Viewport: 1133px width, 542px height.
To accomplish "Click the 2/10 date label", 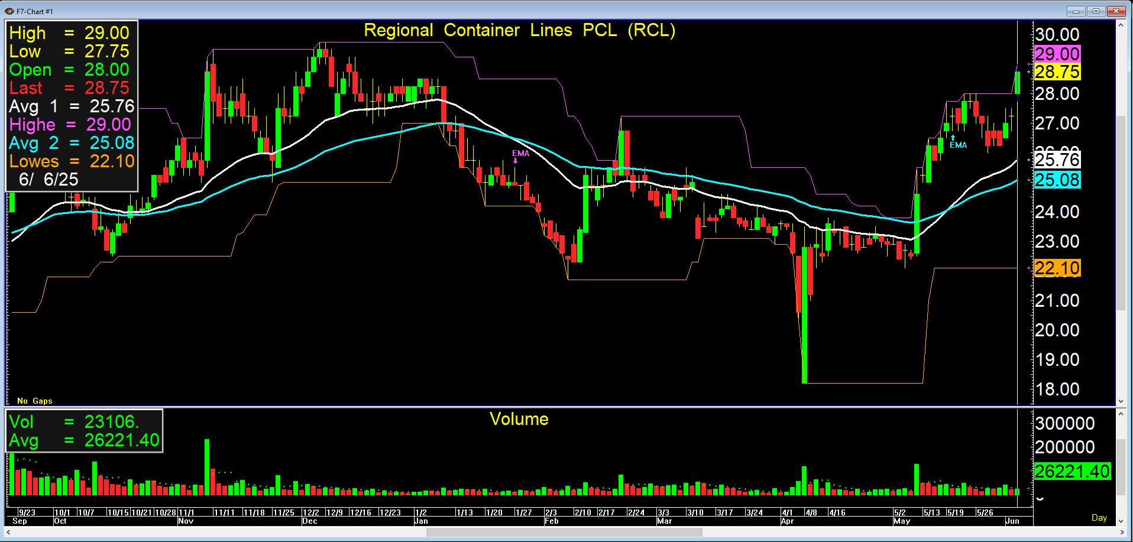I will point(583,512).
